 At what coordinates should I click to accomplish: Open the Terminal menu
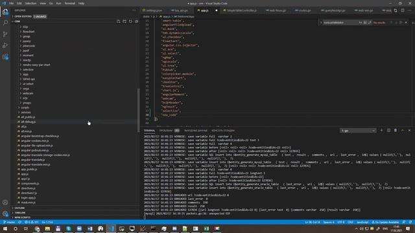pyautogui.click(x=69, y=3)
